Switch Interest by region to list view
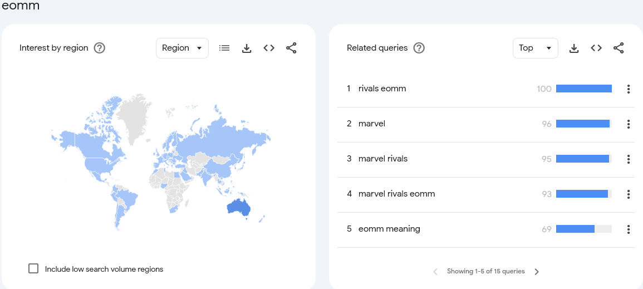643x289 pixels. 224,48
